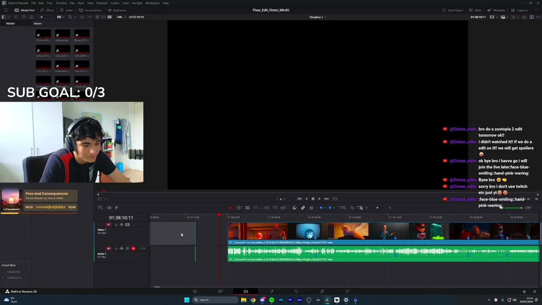Expand the Collections smart bin
The width and height of the screenshot is (542, 305).
[x=3, y=277]
